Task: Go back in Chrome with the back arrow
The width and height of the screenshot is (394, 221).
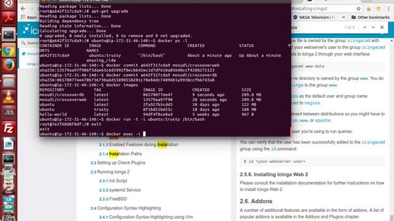Action: (23, 9)
